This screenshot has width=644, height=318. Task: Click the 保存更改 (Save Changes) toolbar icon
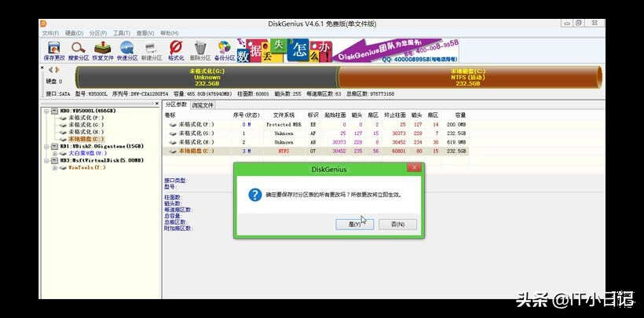pyautogui.click(x=54, y=50)
